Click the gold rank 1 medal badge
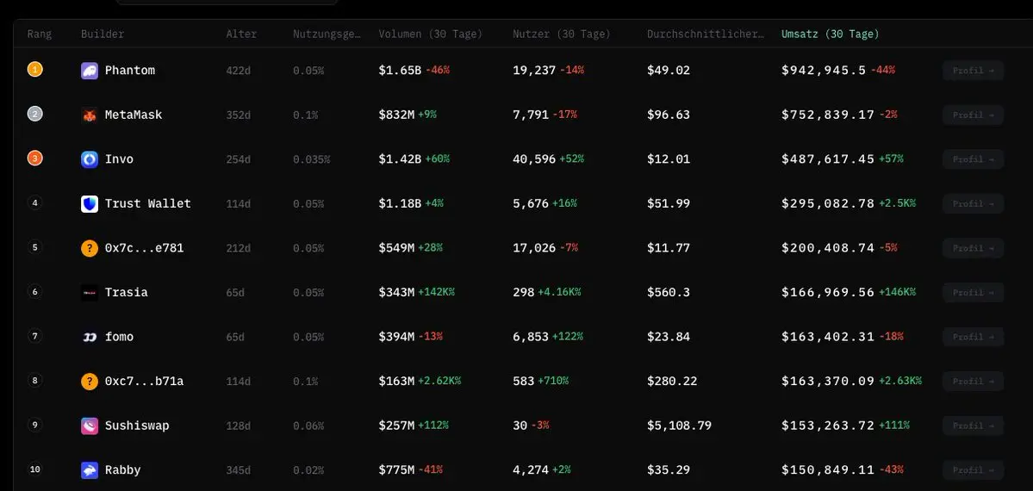This screenshot has width=1033, height=491. coord(35,69)
